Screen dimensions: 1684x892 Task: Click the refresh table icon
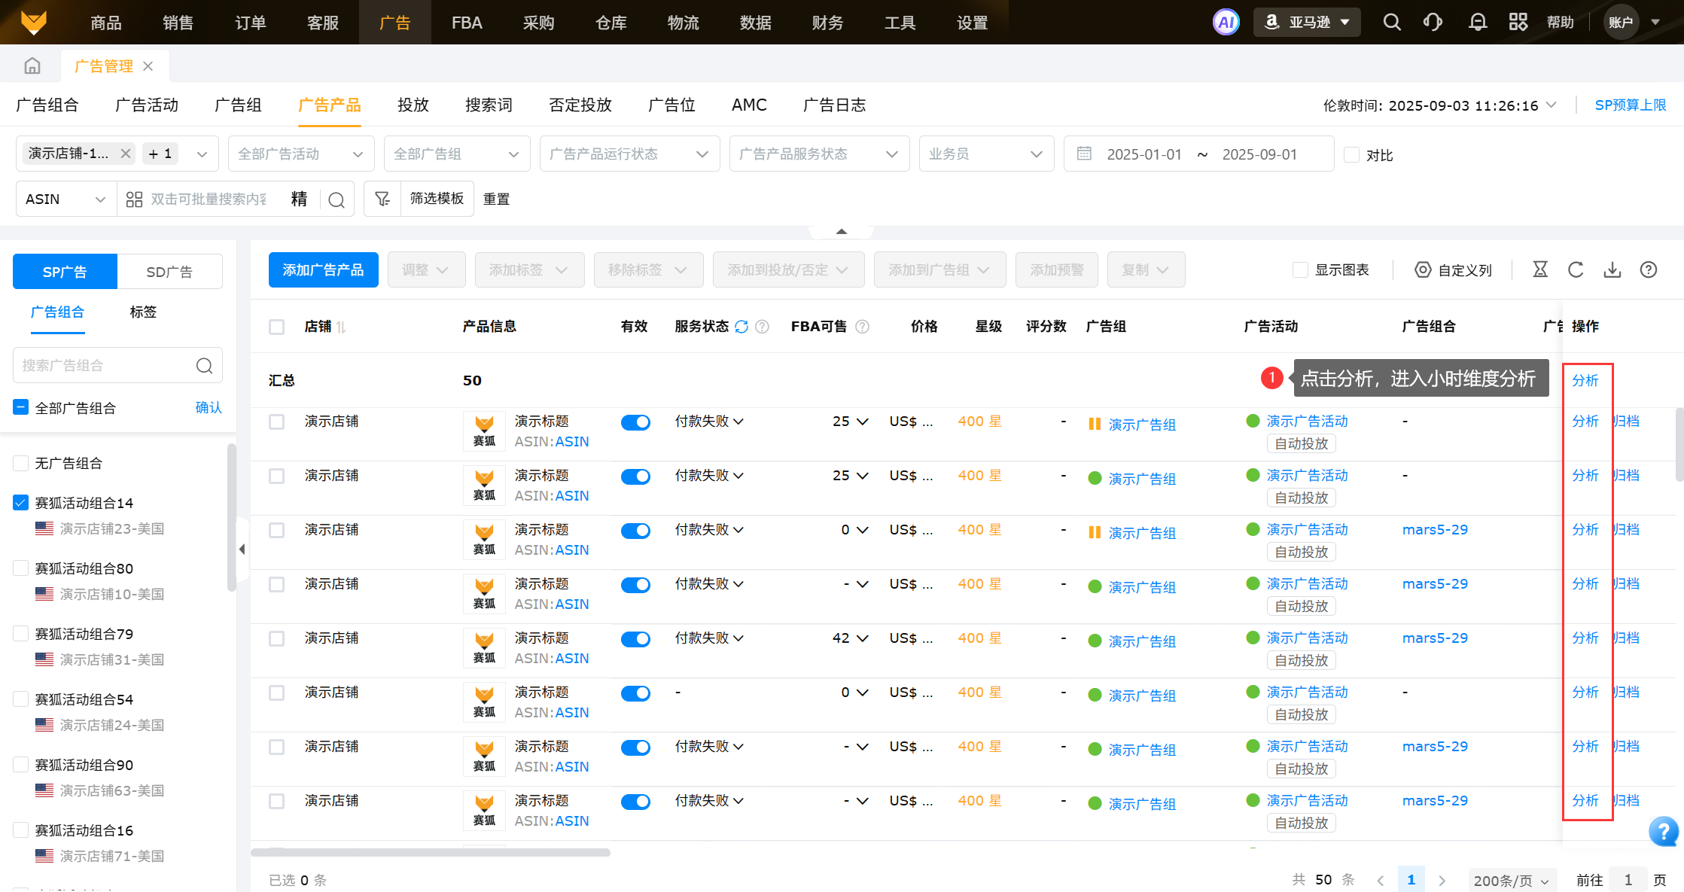pyautogui.click(x=1576, y=269)
